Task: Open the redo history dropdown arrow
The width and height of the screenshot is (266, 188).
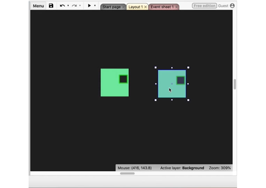Action: (x=80, y=6)
